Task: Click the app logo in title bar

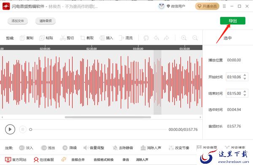Action: 6,6
